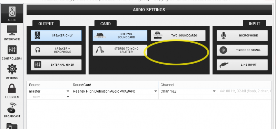This screenshot has height=129, width=276.
Task: Choose Two Soundcards option
Action: pos(178,35)
